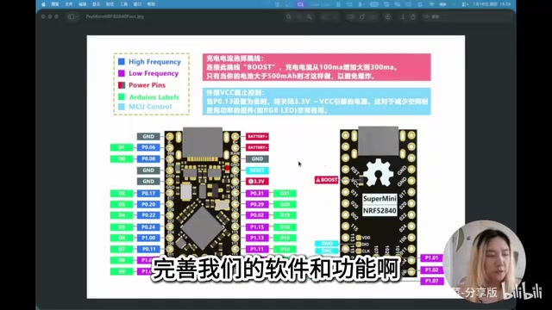
Task: Click the P0.24 pin label
Action: click(148, 227)
